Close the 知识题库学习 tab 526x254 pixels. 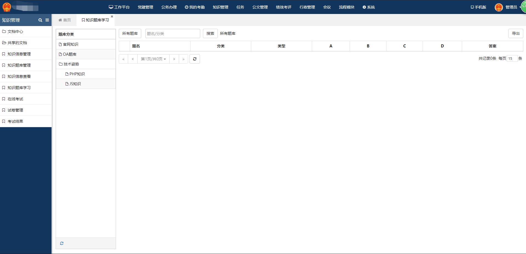pyautogui.click(x=112, y=16)
